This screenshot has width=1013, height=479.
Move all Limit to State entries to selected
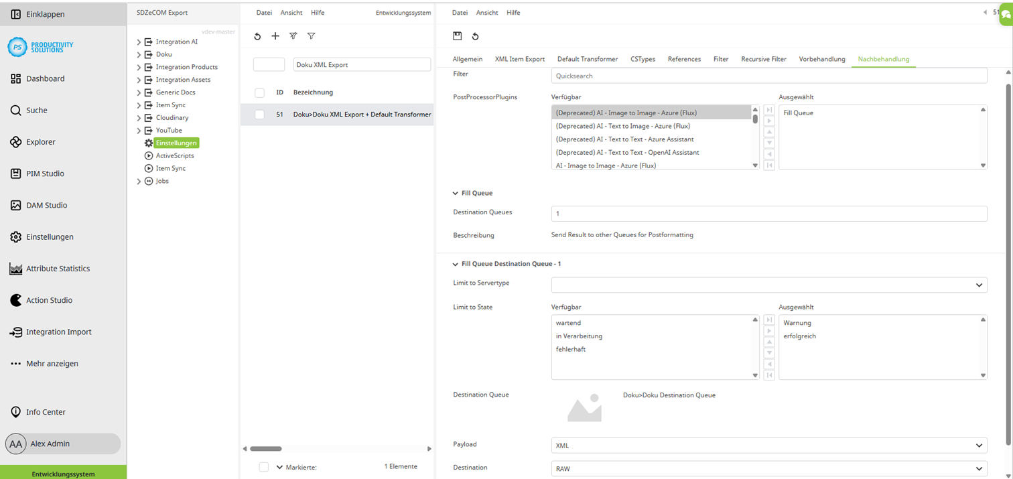tap(769, 320)
